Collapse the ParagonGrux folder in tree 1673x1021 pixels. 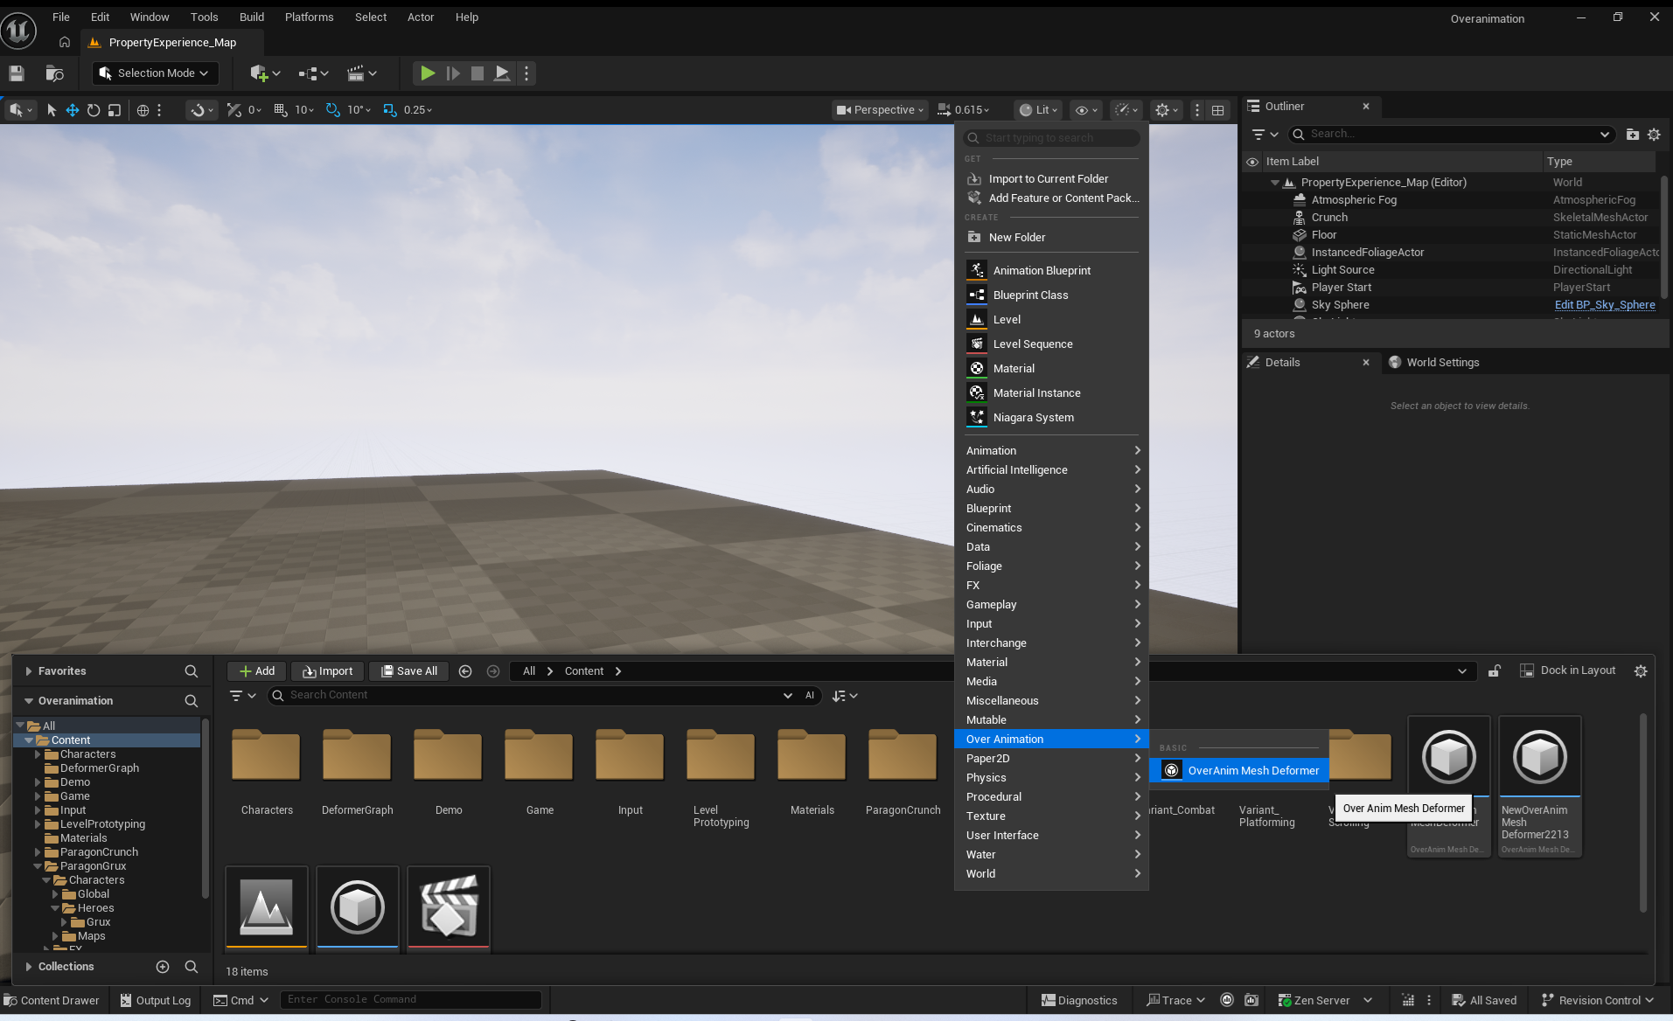[38, 866]
